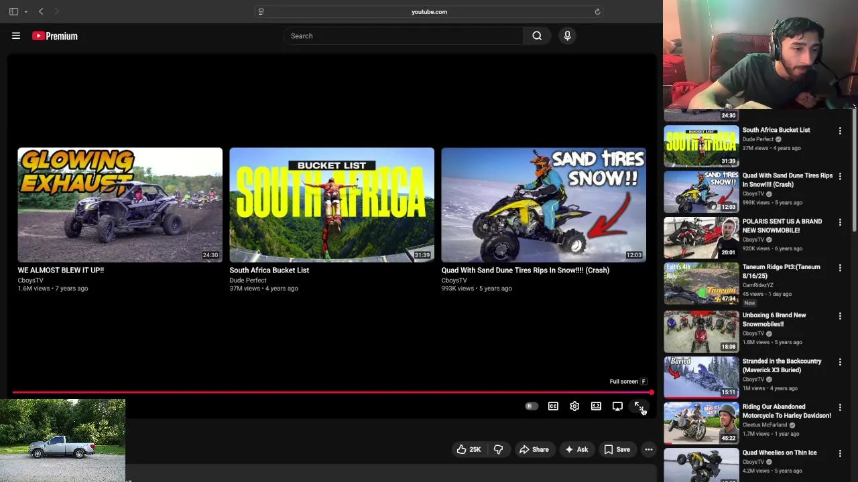Open options for Taneum Ridge Pt3 video
The height and width of the screenshot is (482, 858).
(x=840, y=268)
